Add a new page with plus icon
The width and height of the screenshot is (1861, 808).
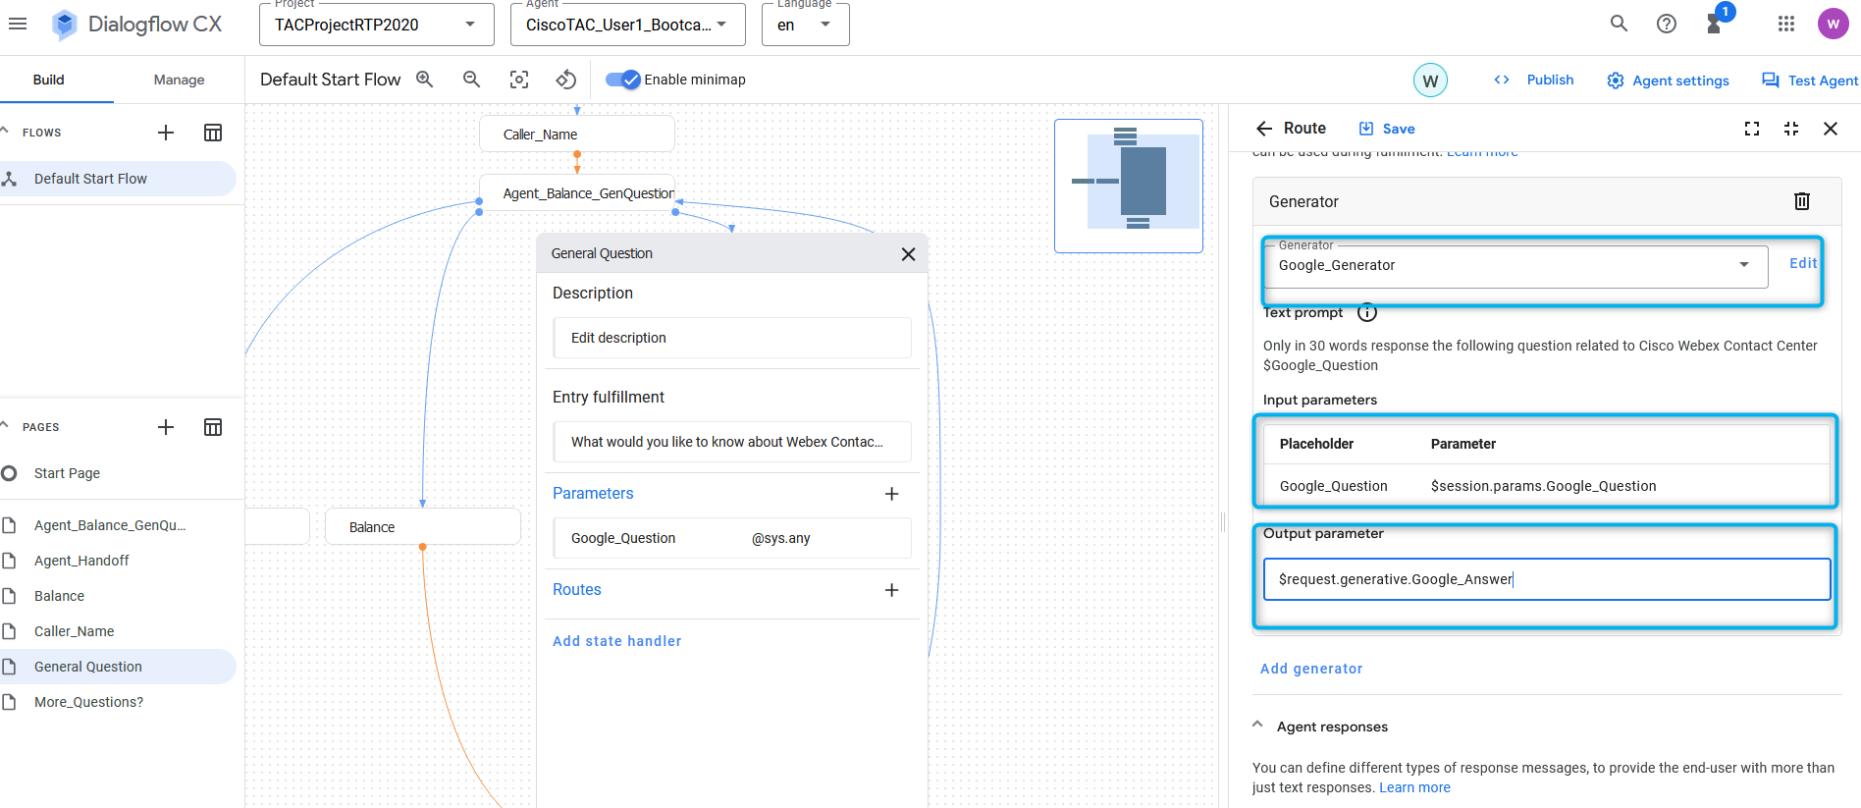click(166, 427)
